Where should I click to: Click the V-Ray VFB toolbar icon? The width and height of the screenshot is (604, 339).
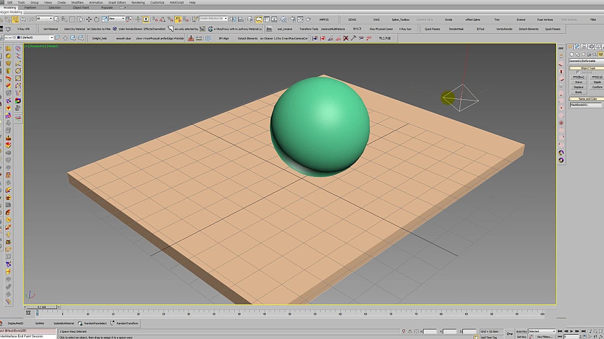[23, 28]
